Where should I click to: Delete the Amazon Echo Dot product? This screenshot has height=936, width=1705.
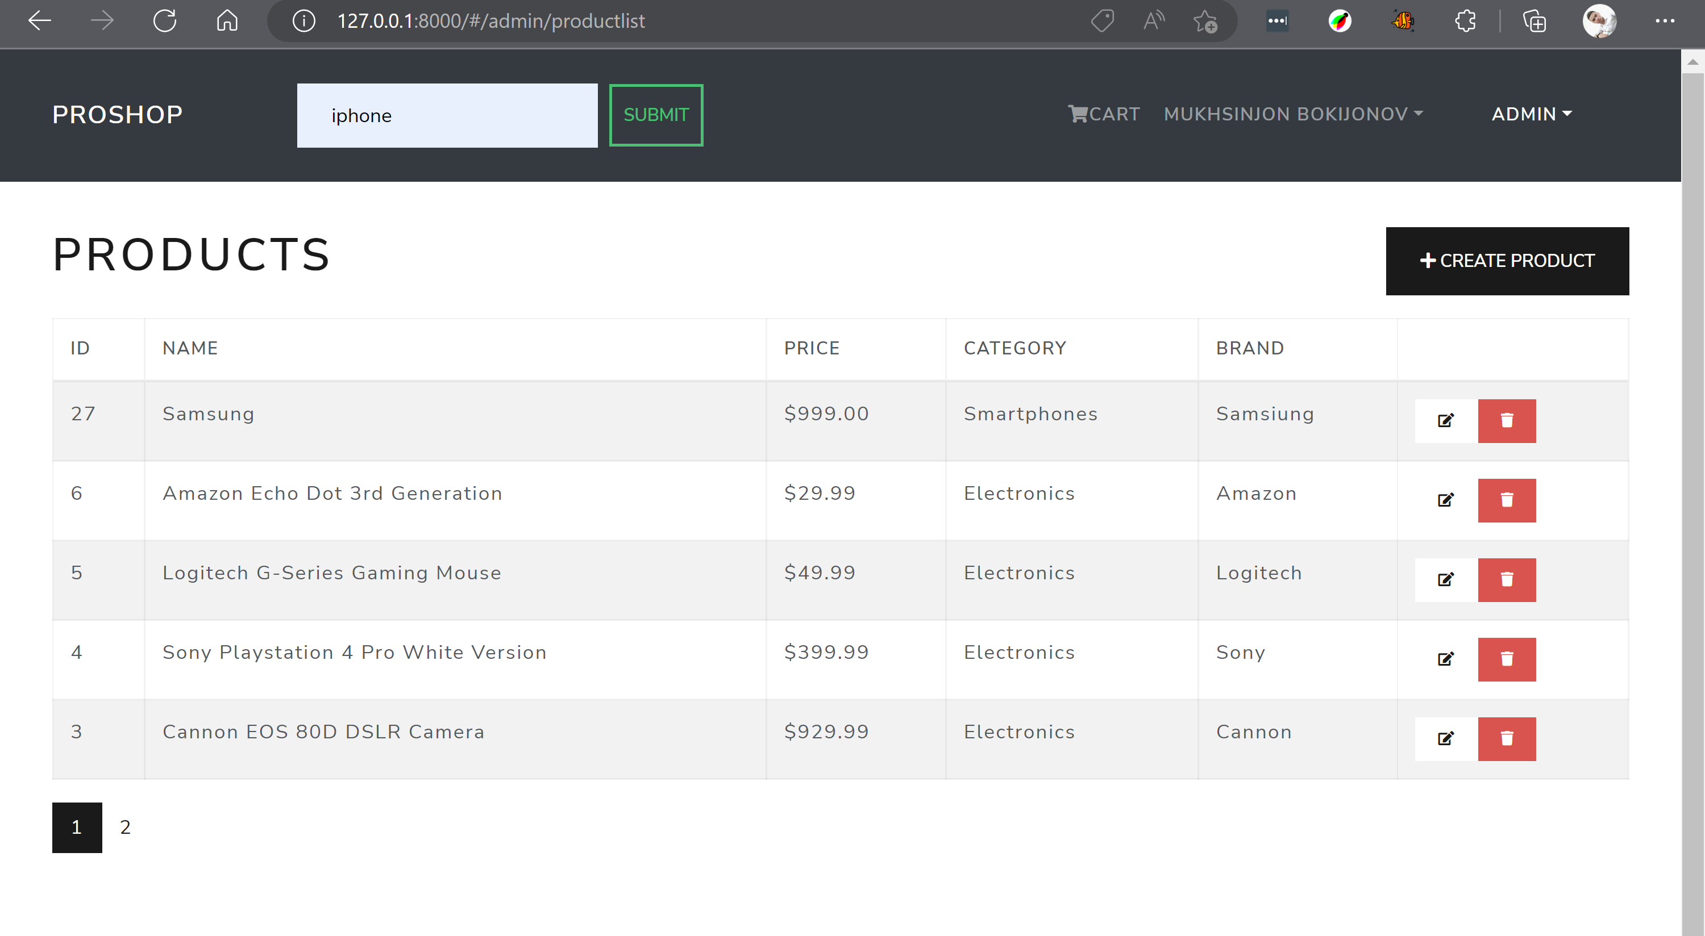(1507, 500)
